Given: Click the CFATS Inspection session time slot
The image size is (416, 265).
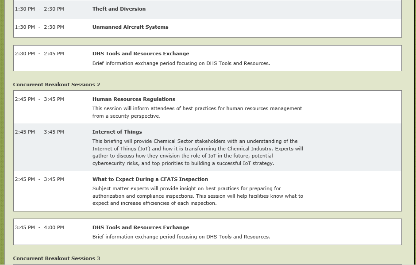Looking at the screenshot, I should point(39,179).
